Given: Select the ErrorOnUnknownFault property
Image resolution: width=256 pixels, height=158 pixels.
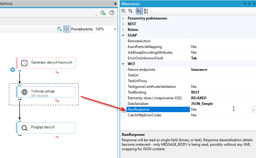Looking at the screenshot, I should 158,58.
